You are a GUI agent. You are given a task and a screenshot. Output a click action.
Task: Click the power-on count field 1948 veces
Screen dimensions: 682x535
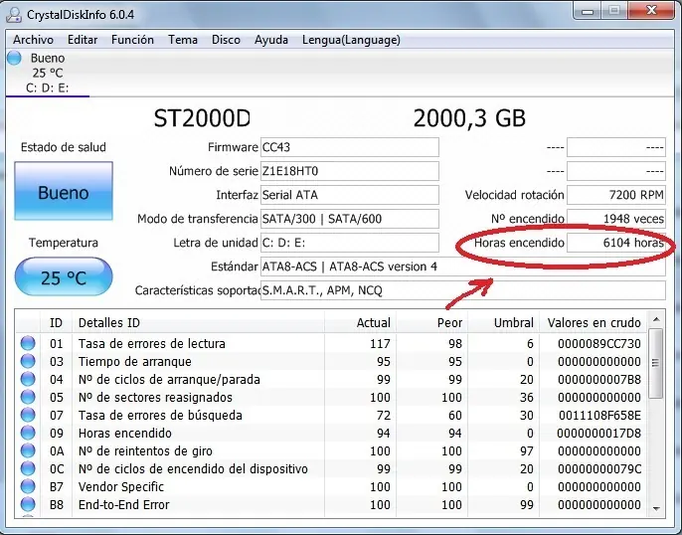click(616, 219)
